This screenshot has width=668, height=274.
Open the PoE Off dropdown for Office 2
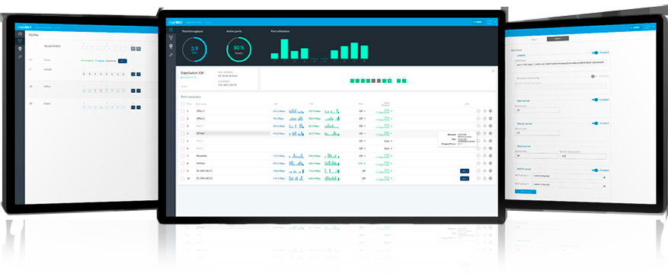[362, 119]
